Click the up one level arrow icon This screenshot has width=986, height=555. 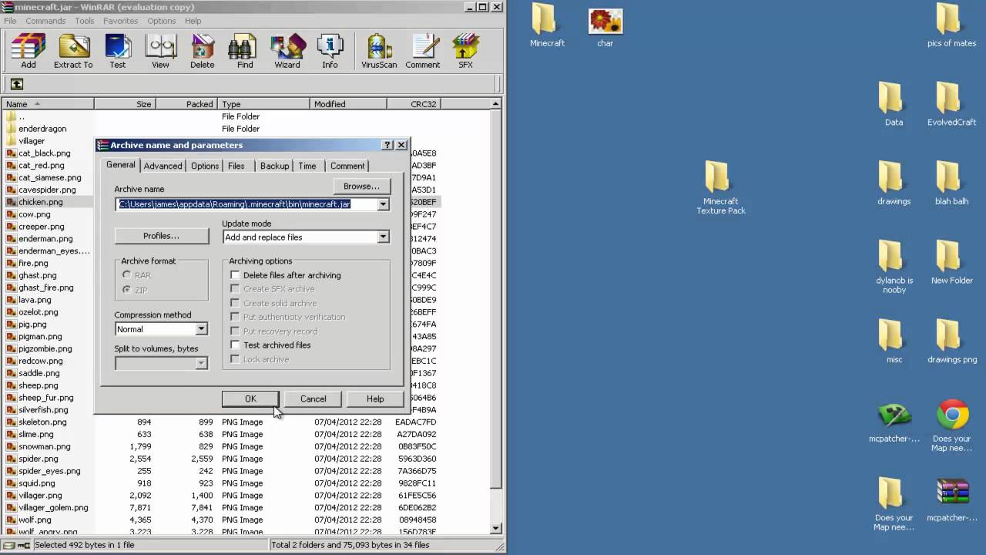pyautogui.click(x=16, y=84)
